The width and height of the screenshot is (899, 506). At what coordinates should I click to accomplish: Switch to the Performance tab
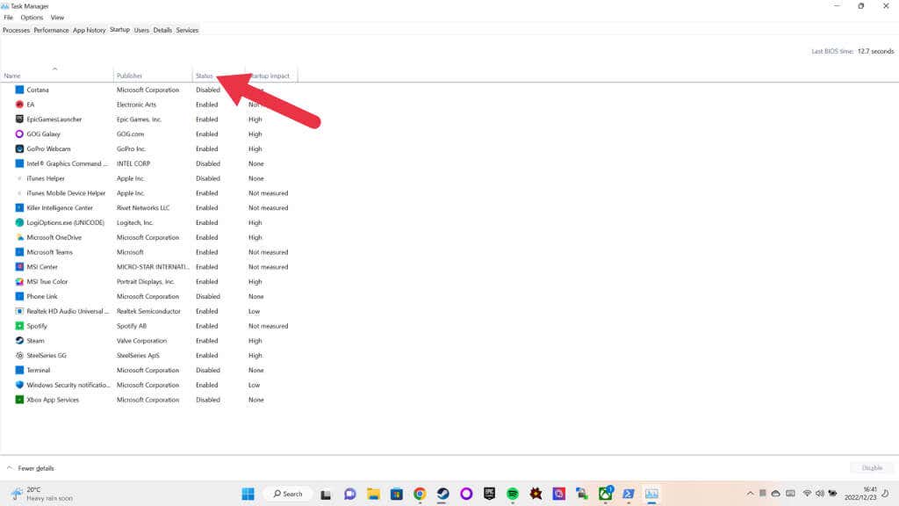[51, 30]
